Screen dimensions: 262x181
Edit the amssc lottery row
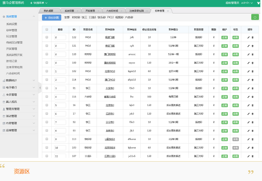pyautogui.click(x=249, y=54)
